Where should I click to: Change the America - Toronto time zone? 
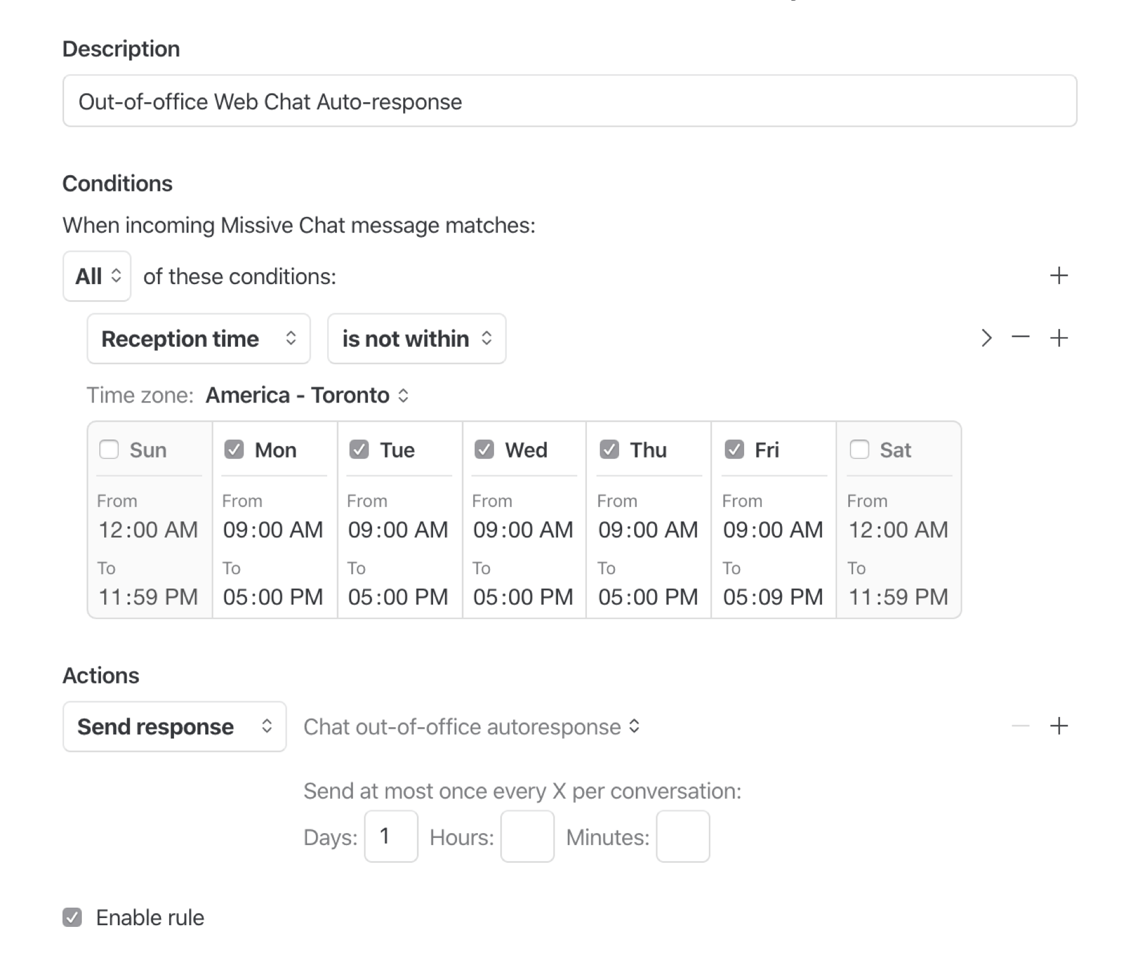tap(305, 395)
